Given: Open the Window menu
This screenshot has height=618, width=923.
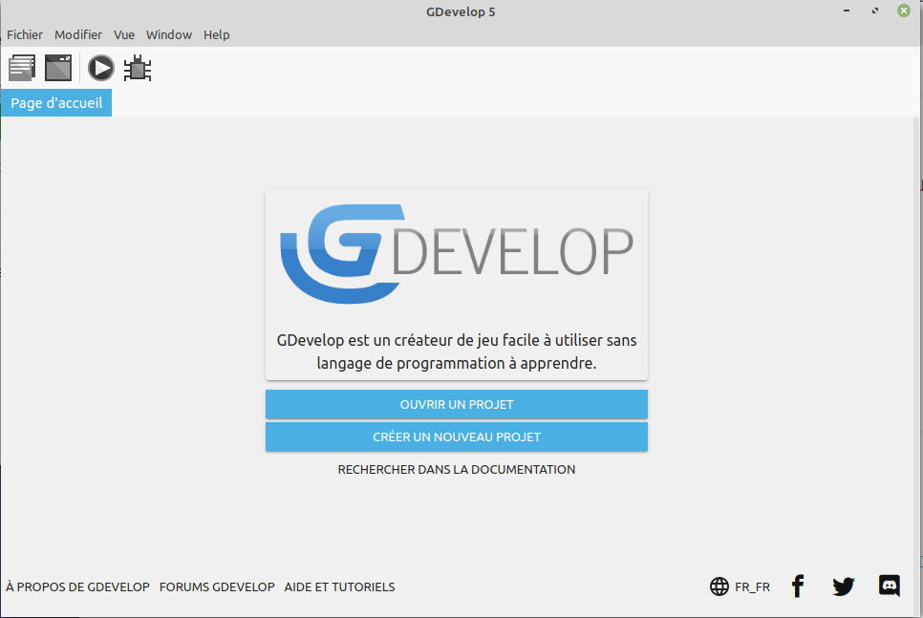Looking at the screenshot, I should [169, 34].
